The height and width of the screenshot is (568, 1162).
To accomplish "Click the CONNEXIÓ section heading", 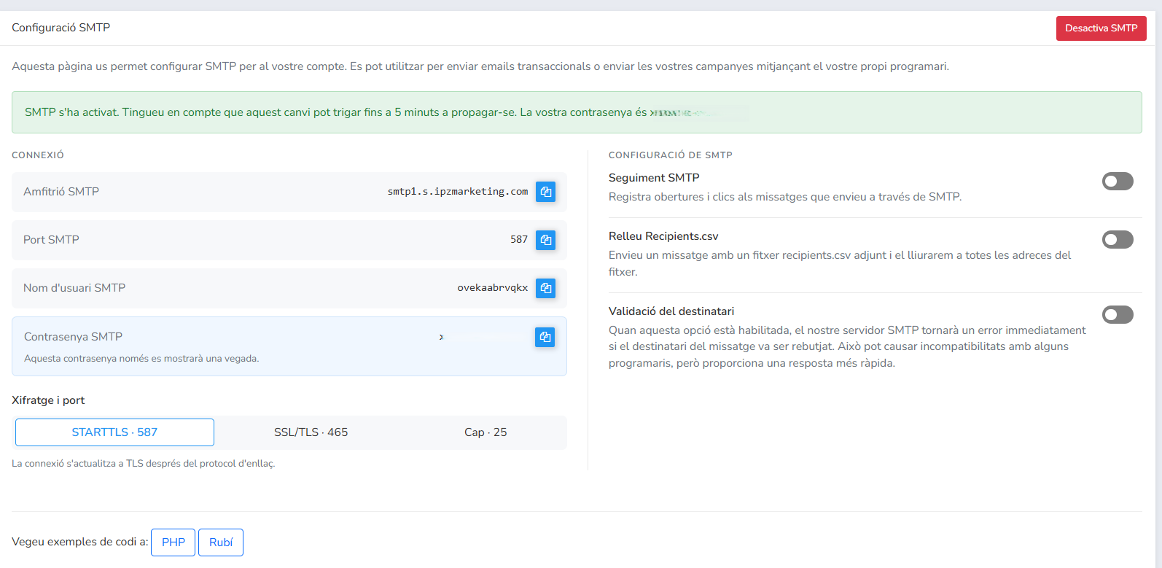I will 38,155.
